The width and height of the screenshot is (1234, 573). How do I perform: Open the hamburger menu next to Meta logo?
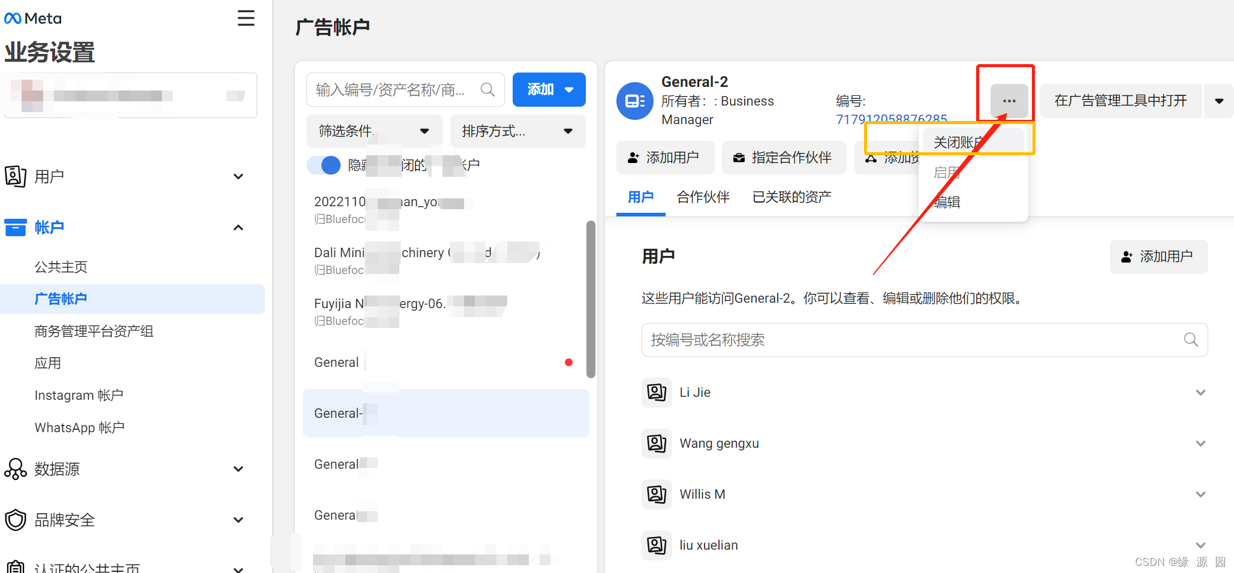(246, 18)
